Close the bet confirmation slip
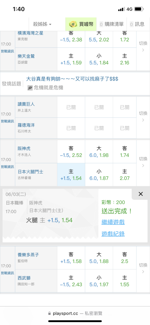This screenshot has width=150, height=325. (x=141, y=194)
